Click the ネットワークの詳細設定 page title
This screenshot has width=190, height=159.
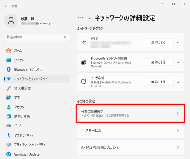pos(125,18)
